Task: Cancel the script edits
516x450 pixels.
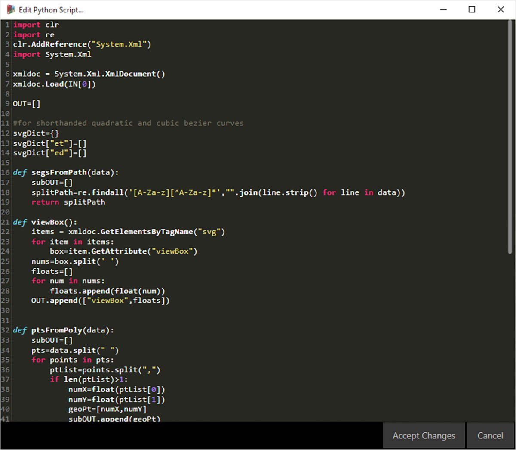Action: [490, 436]
